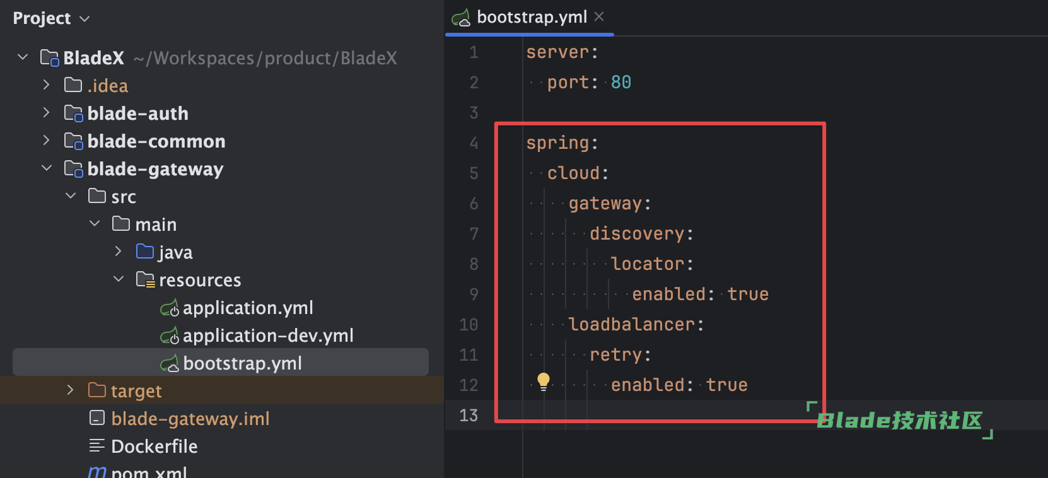This screenshot has height=478, width=1048.
Task: Click the Spring icon beside application-dev.yml
Action: point(170,336)
